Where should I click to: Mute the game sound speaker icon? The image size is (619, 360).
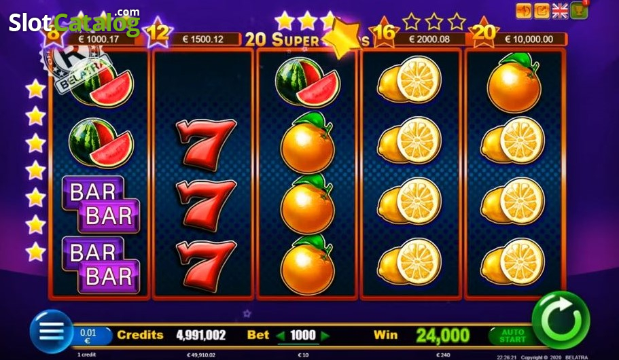coord(523,12)
